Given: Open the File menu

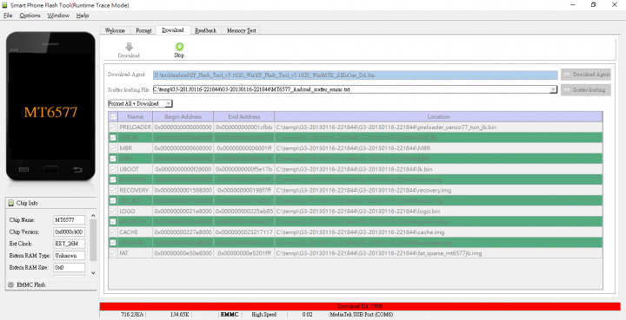Looking at the screenshot, I should (8, 16).
